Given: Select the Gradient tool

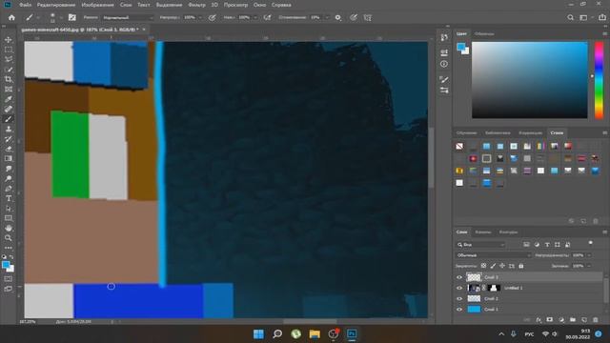Looking at the screenshot, I should click(x=9, y=159).
